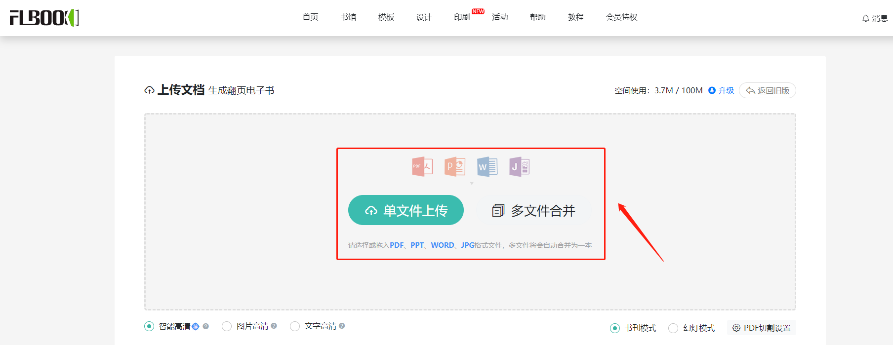
Task: Click the 生成翻页电子书 subtitle text
Action: [x=241, y=90]
